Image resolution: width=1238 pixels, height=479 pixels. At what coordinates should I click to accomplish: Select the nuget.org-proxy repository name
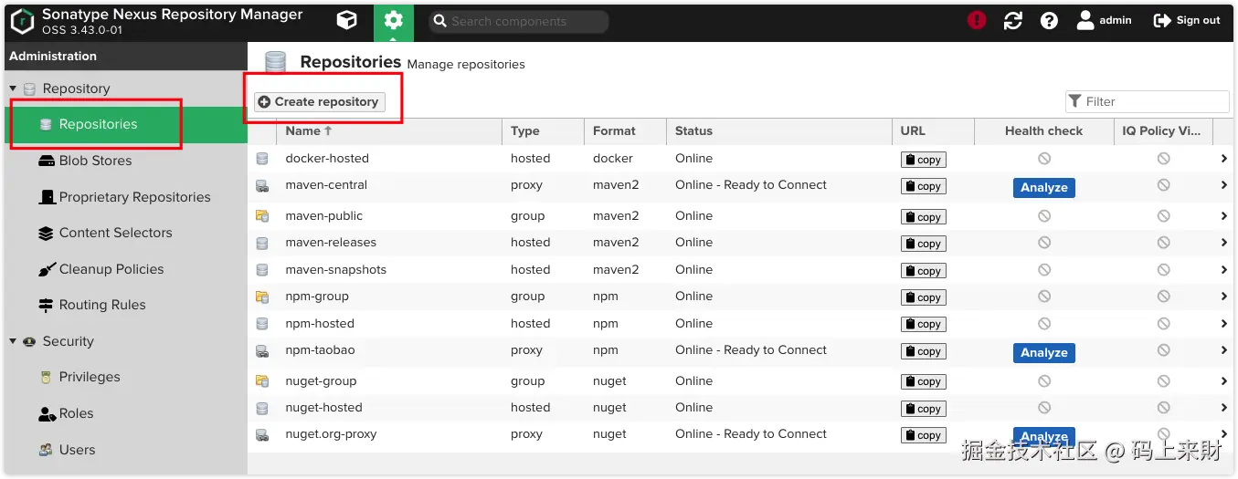pyautogui.click(x=331, y=434)
